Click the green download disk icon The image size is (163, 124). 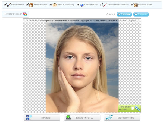68,117
